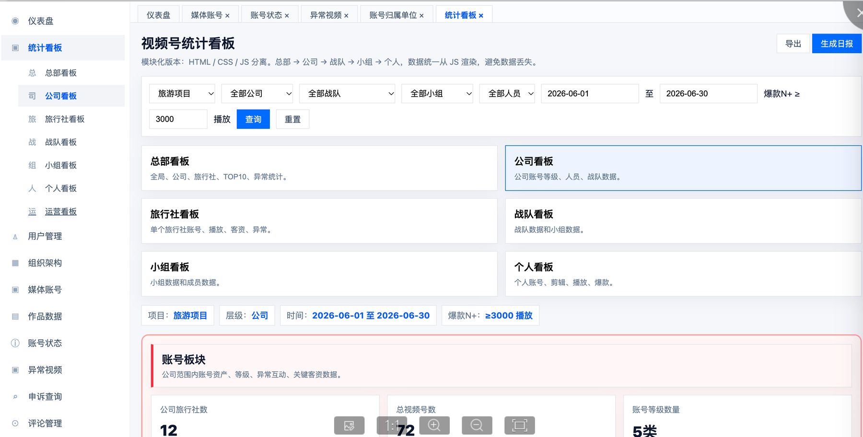Close the 异常视频 tab
The width and height of the screenshot is (863, 437).
pyautogui.click(x=346, y=16)
